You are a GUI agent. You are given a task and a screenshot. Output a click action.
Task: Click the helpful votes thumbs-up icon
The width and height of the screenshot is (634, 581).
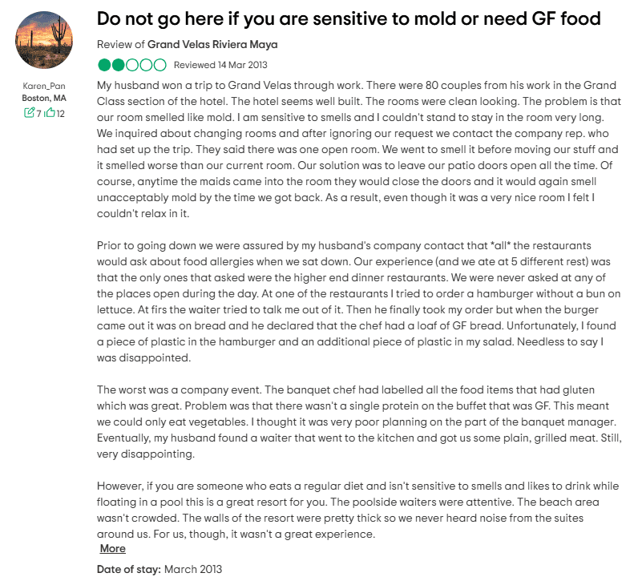coord(50,113)
